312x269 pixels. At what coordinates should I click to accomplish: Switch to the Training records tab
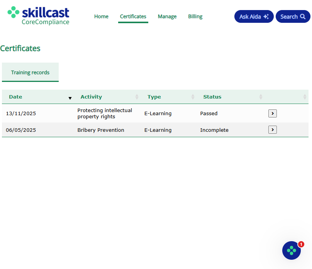click(30, 72)
